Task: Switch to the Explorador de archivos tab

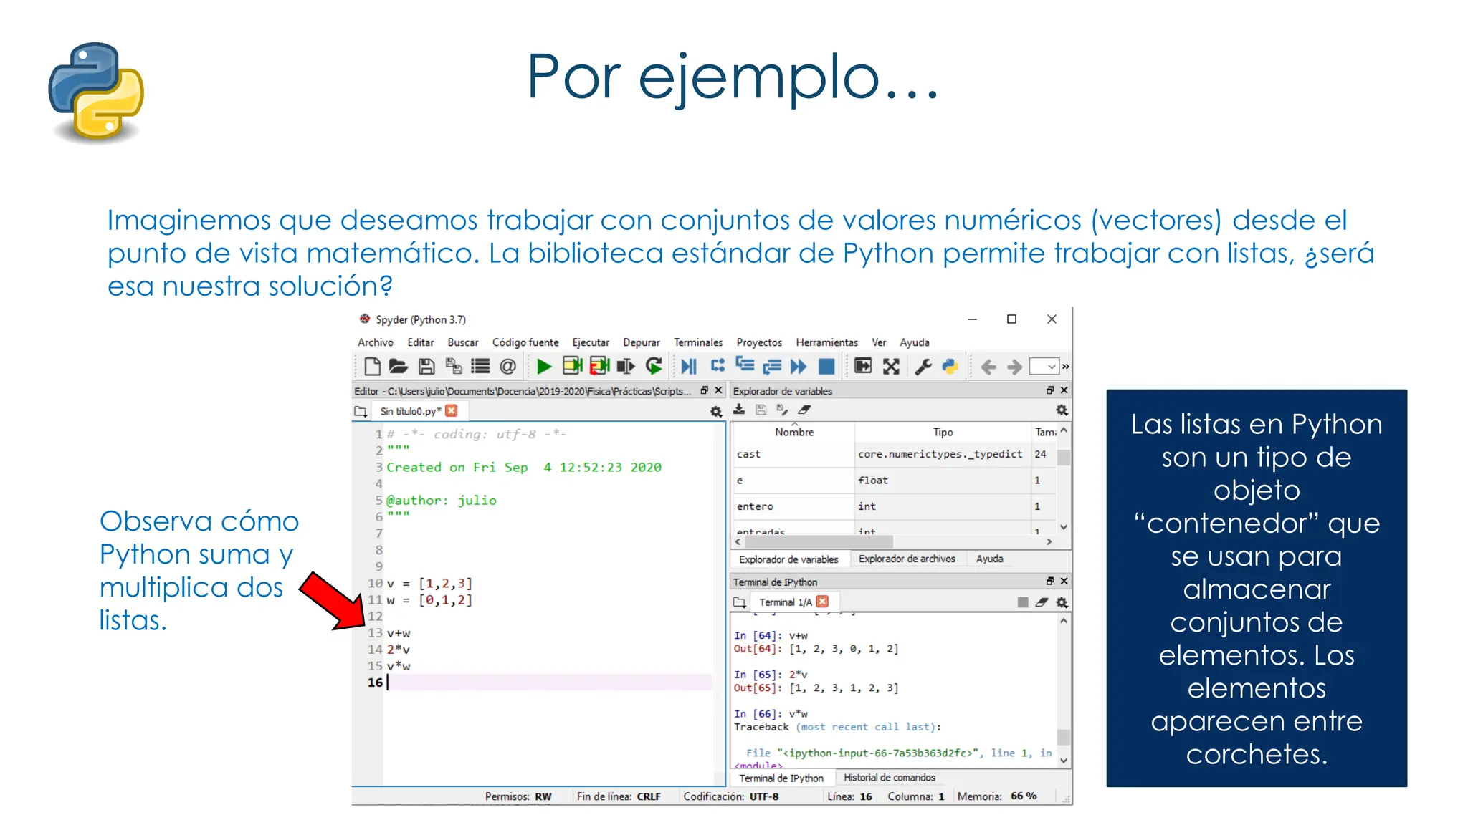Action: point(907,559)
